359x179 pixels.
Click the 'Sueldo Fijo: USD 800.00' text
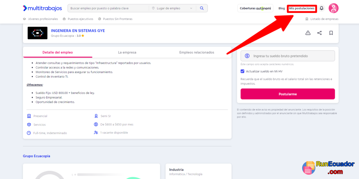point(65,93)
